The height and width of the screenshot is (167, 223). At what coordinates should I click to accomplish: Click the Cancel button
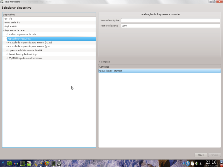[201, 155]
